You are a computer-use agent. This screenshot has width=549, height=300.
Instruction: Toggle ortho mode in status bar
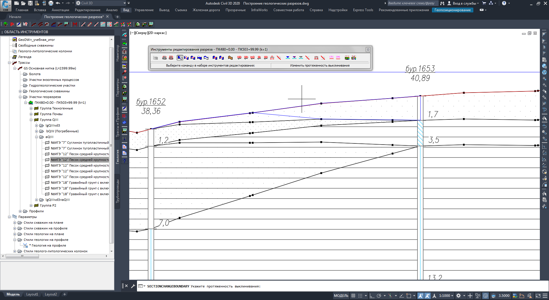click(x=372, y=296)
